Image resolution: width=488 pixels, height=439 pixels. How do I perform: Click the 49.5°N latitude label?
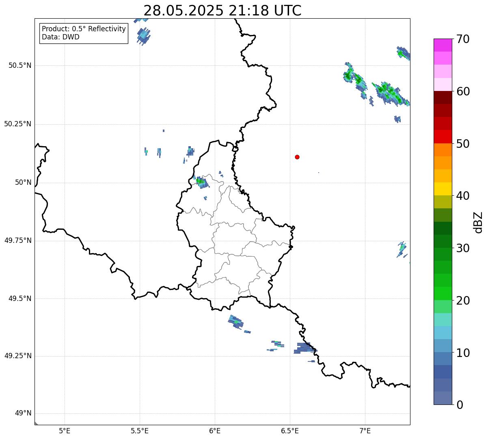(20, 298)
